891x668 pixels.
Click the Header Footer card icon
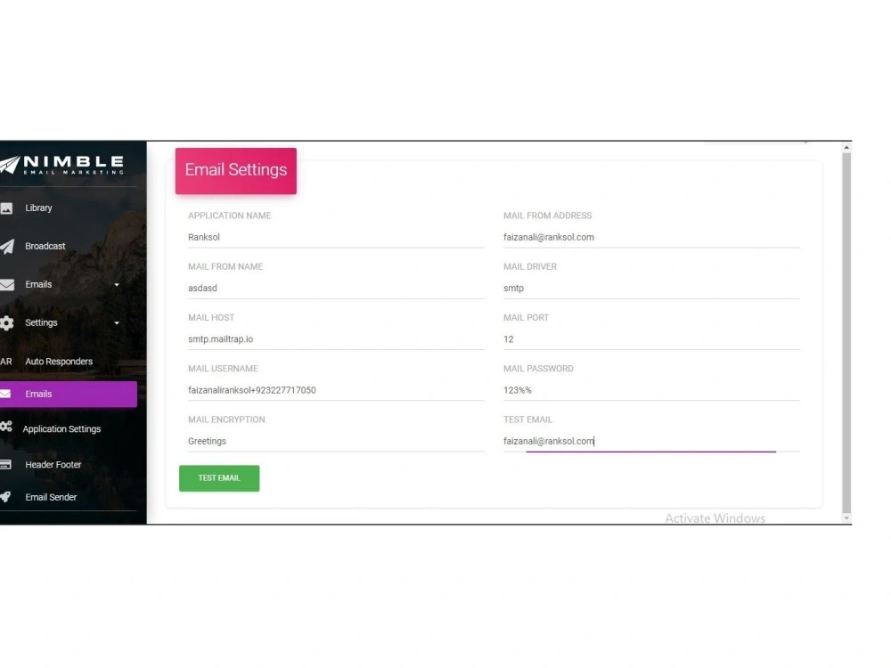pyautogui.click(x=5, y=464)
